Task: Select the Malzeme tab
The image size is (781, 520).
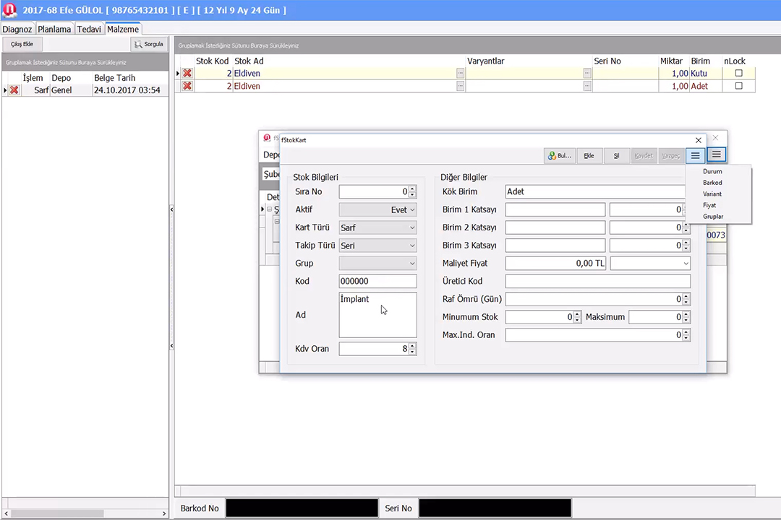Action: 123,29
